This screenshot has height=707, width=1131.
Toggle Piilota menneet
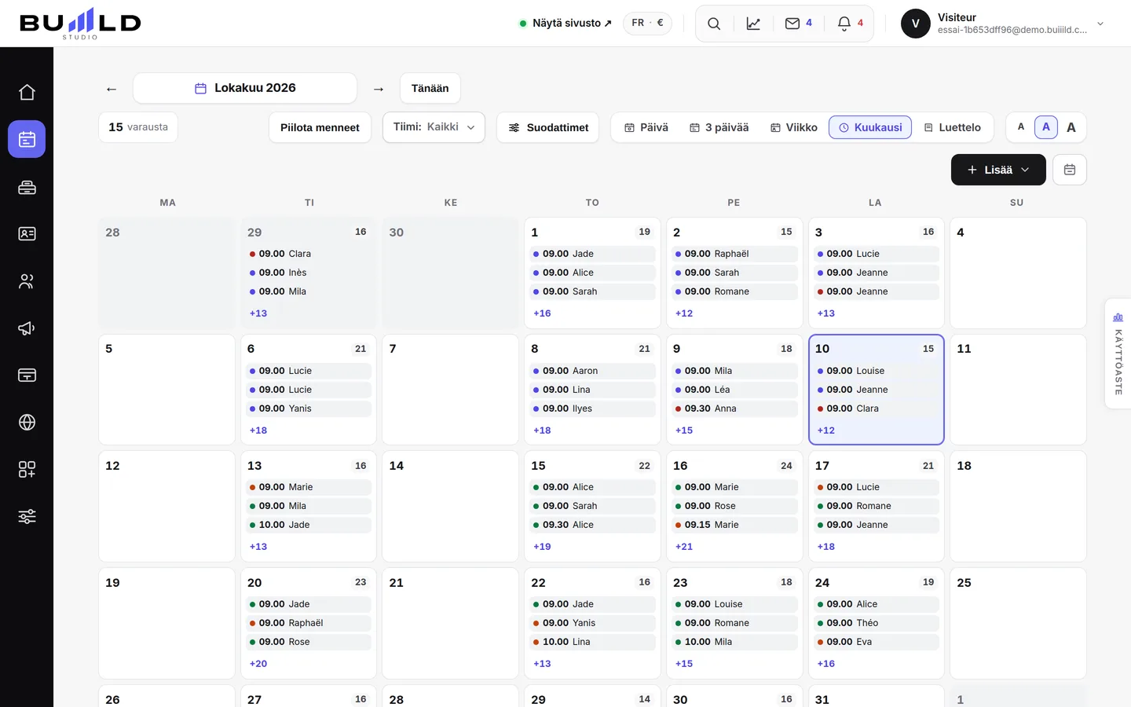coord(320,127)
